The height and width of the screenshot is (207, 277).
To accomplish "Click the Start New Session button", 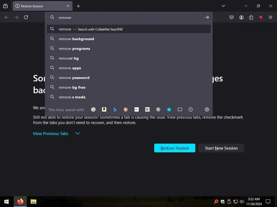I will click(x=221, y=148).
